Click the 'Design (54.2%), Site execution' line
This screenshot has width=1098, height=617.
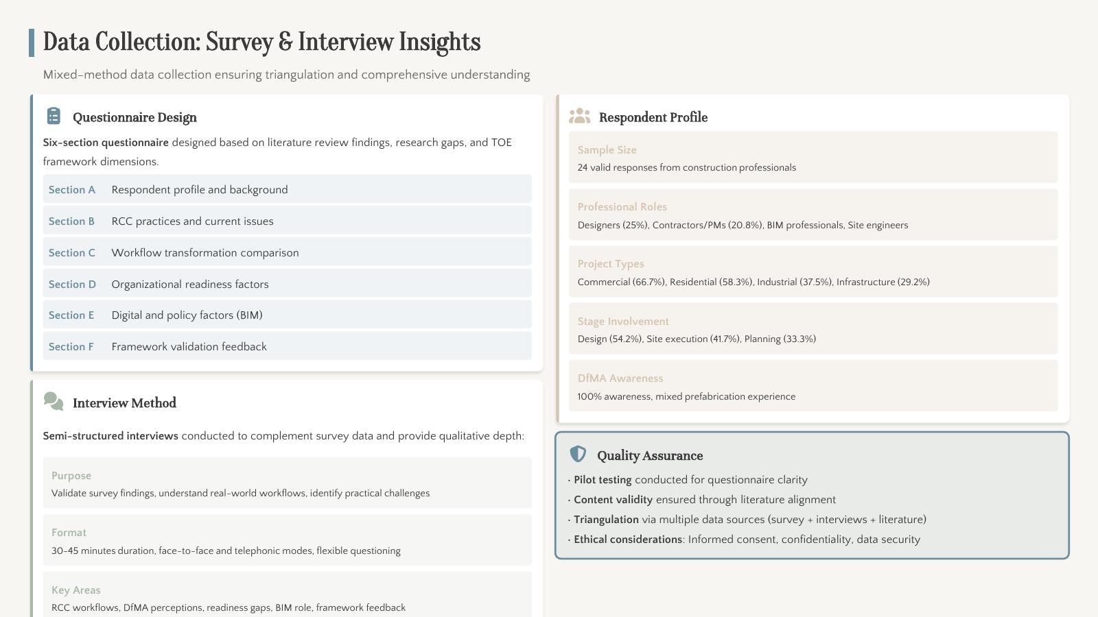(x=697, y=339)
